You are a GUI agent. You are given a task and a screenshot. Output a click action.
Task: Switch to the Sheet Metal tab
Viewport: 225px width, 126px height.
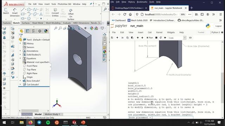38,23
